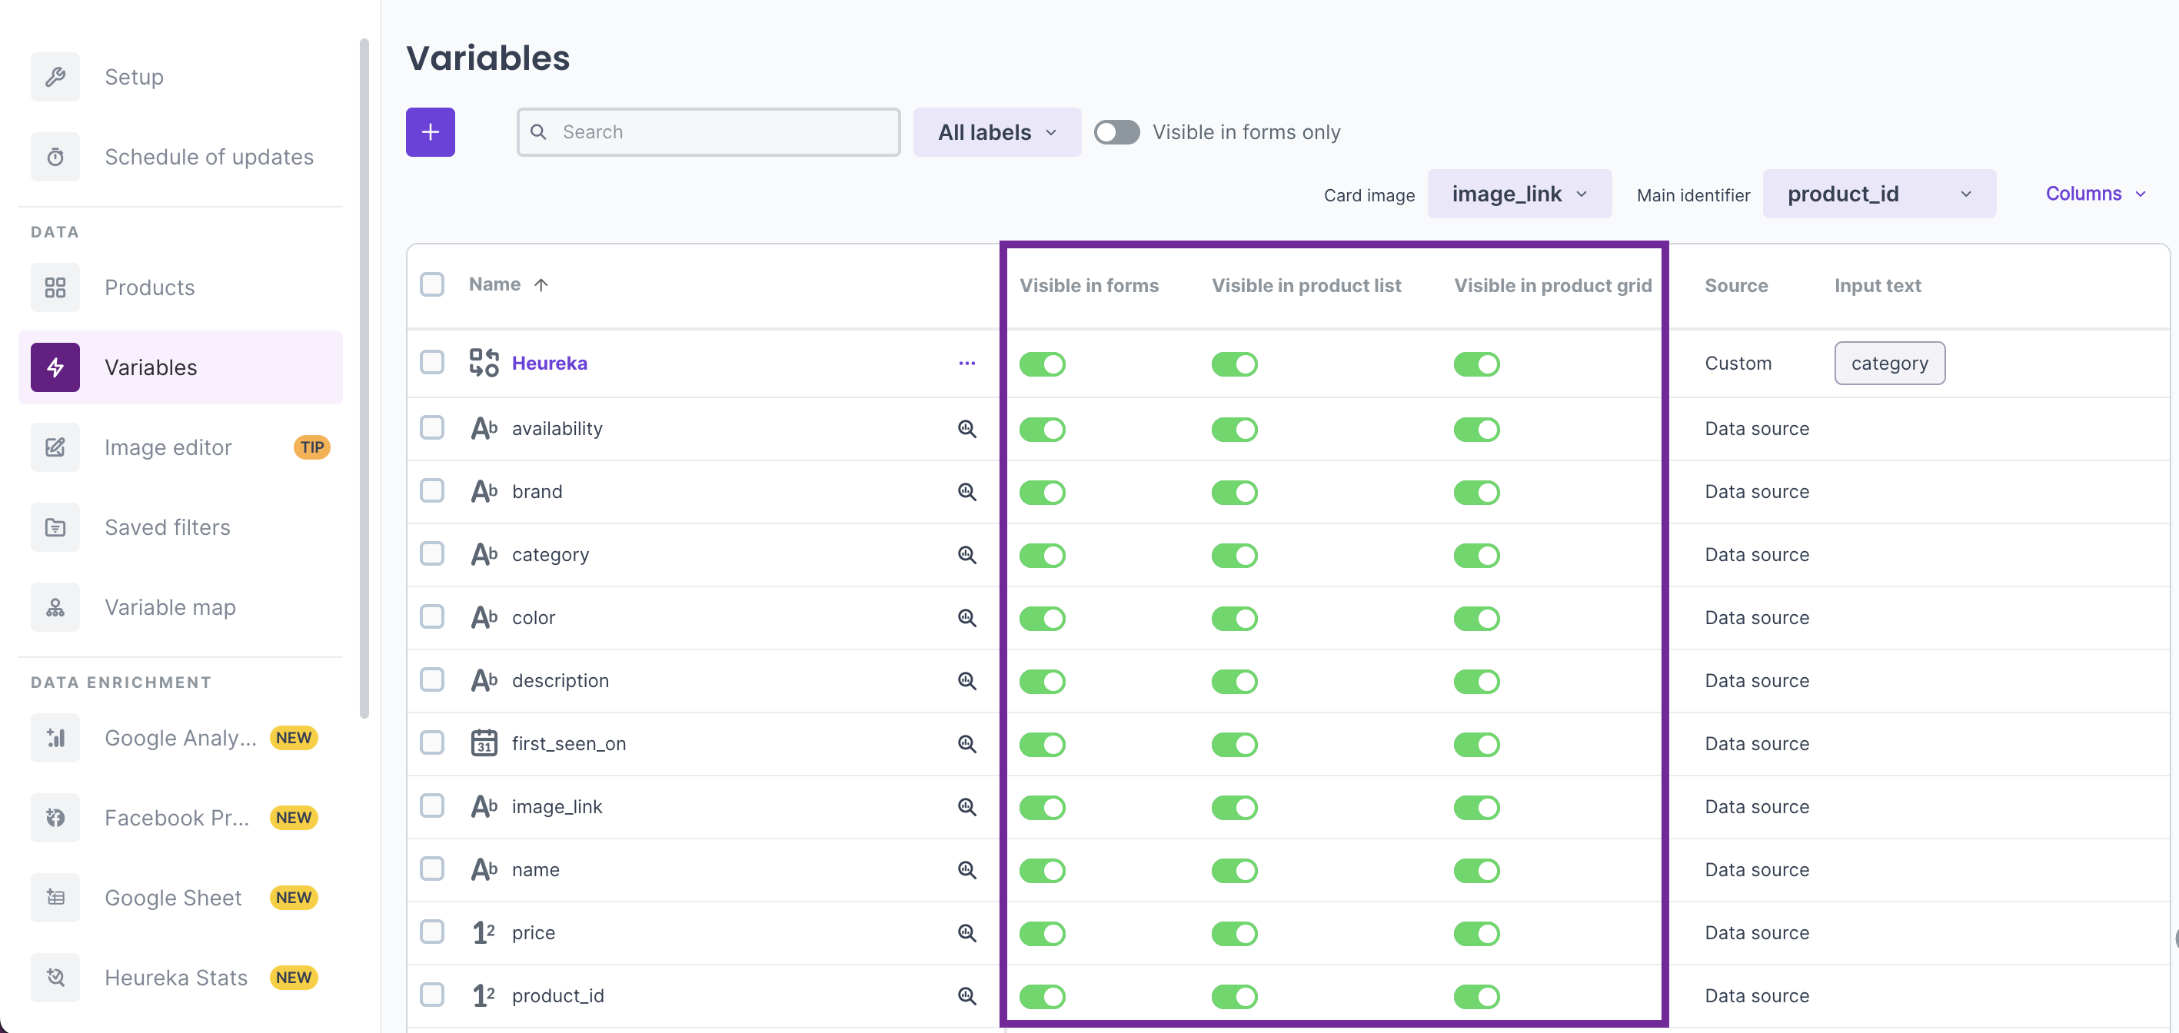Check the checkbox for the brand variable
This screenshot has width=2179, height=1033.
pyautogui.click(x=432, y=491)
